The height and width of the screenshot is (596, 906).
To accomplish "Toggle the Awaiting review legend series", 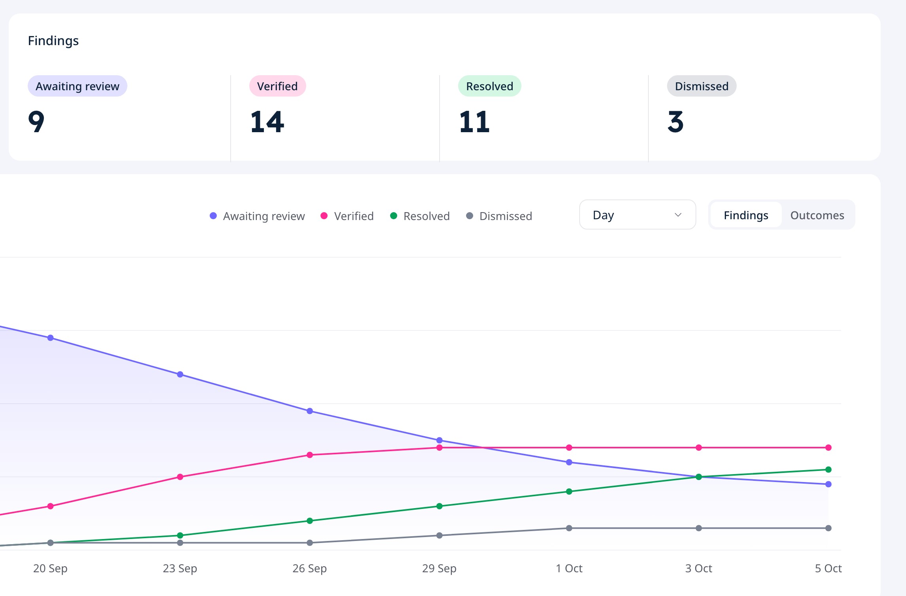I will [257, 216].
